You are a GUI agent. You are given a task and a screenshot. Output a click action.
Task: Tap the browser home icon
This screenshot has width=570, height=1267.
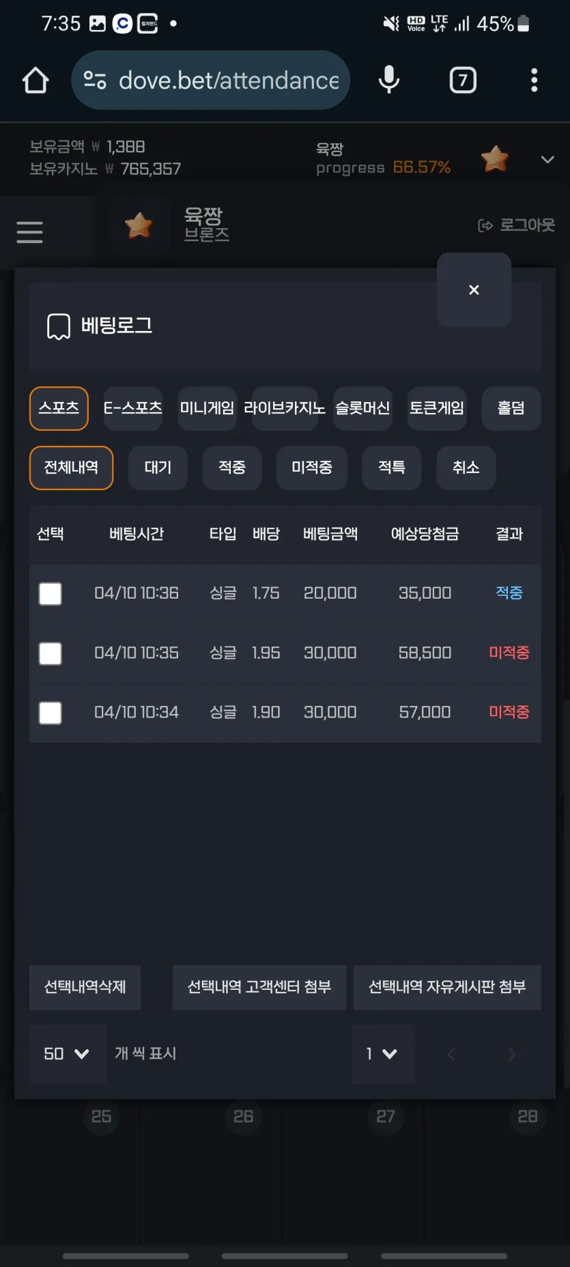pos(35,81)
